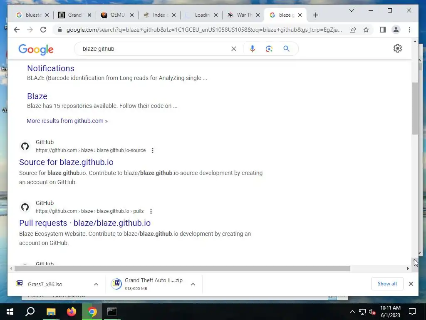Go back using the browser back arrow

point(17,30)
